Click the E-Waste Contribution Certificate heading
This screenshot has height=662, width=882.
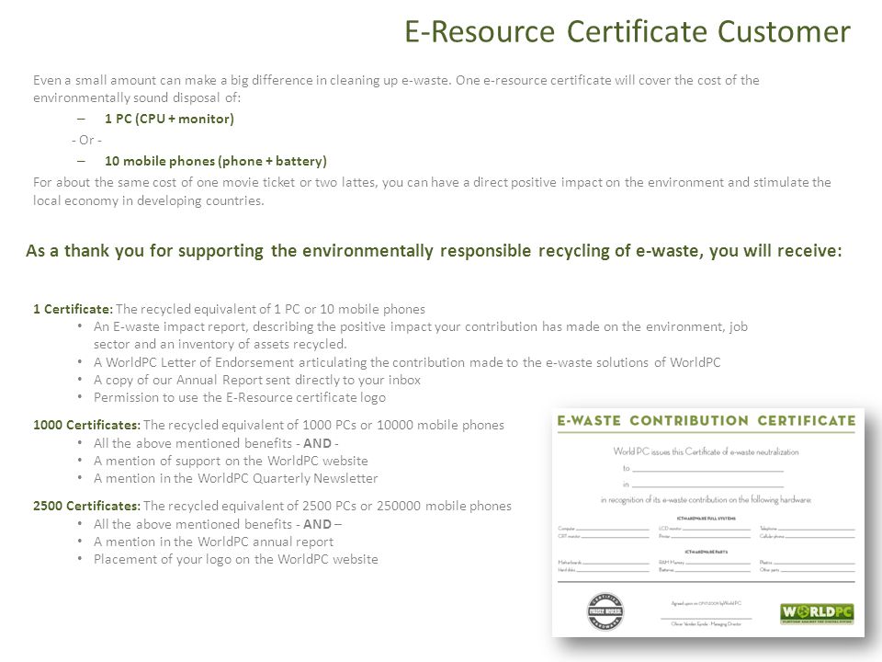[x=706, y=421]
